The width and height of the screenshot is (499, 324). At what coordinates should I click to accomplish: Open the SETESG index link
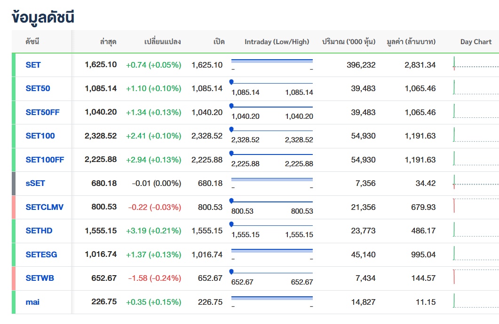tap(41, 255)
